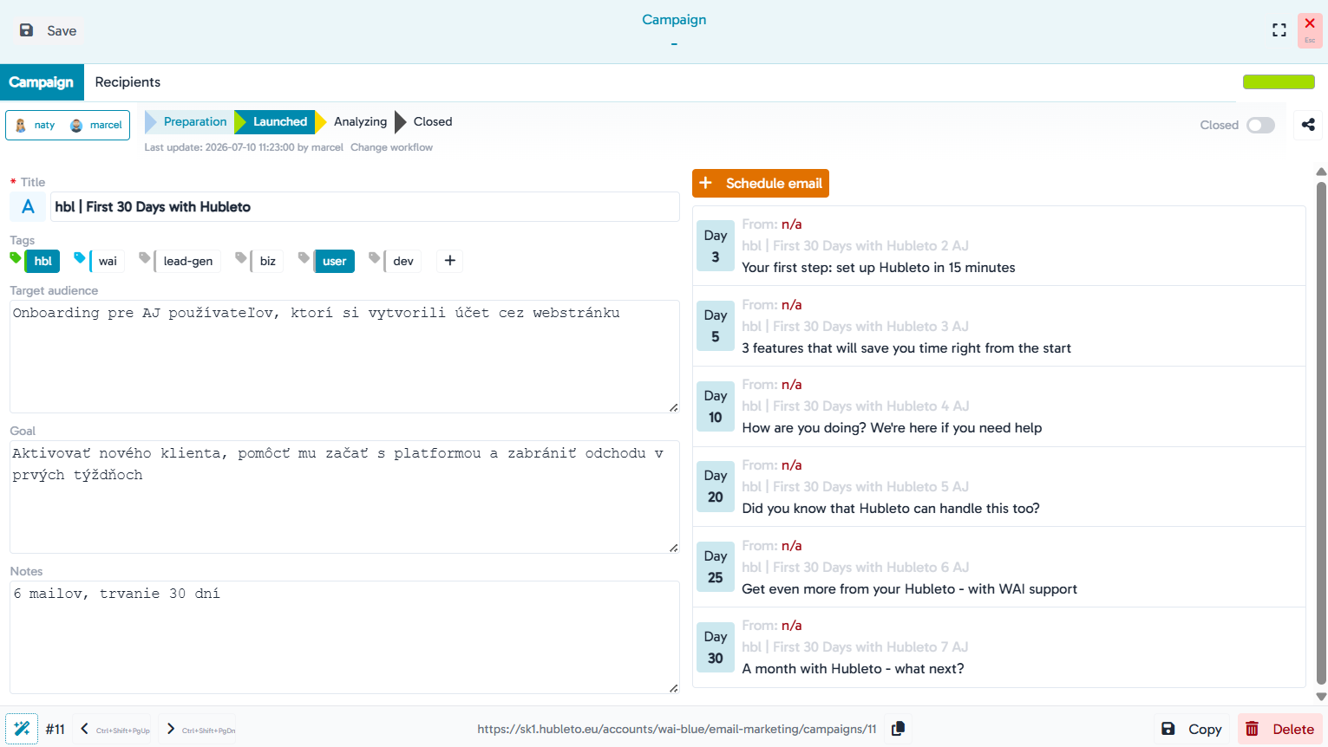The width and height of the screenshot is (1328, 747).
Task: Click the magic wand icon in bottom bar
Action: click(22, 729)
